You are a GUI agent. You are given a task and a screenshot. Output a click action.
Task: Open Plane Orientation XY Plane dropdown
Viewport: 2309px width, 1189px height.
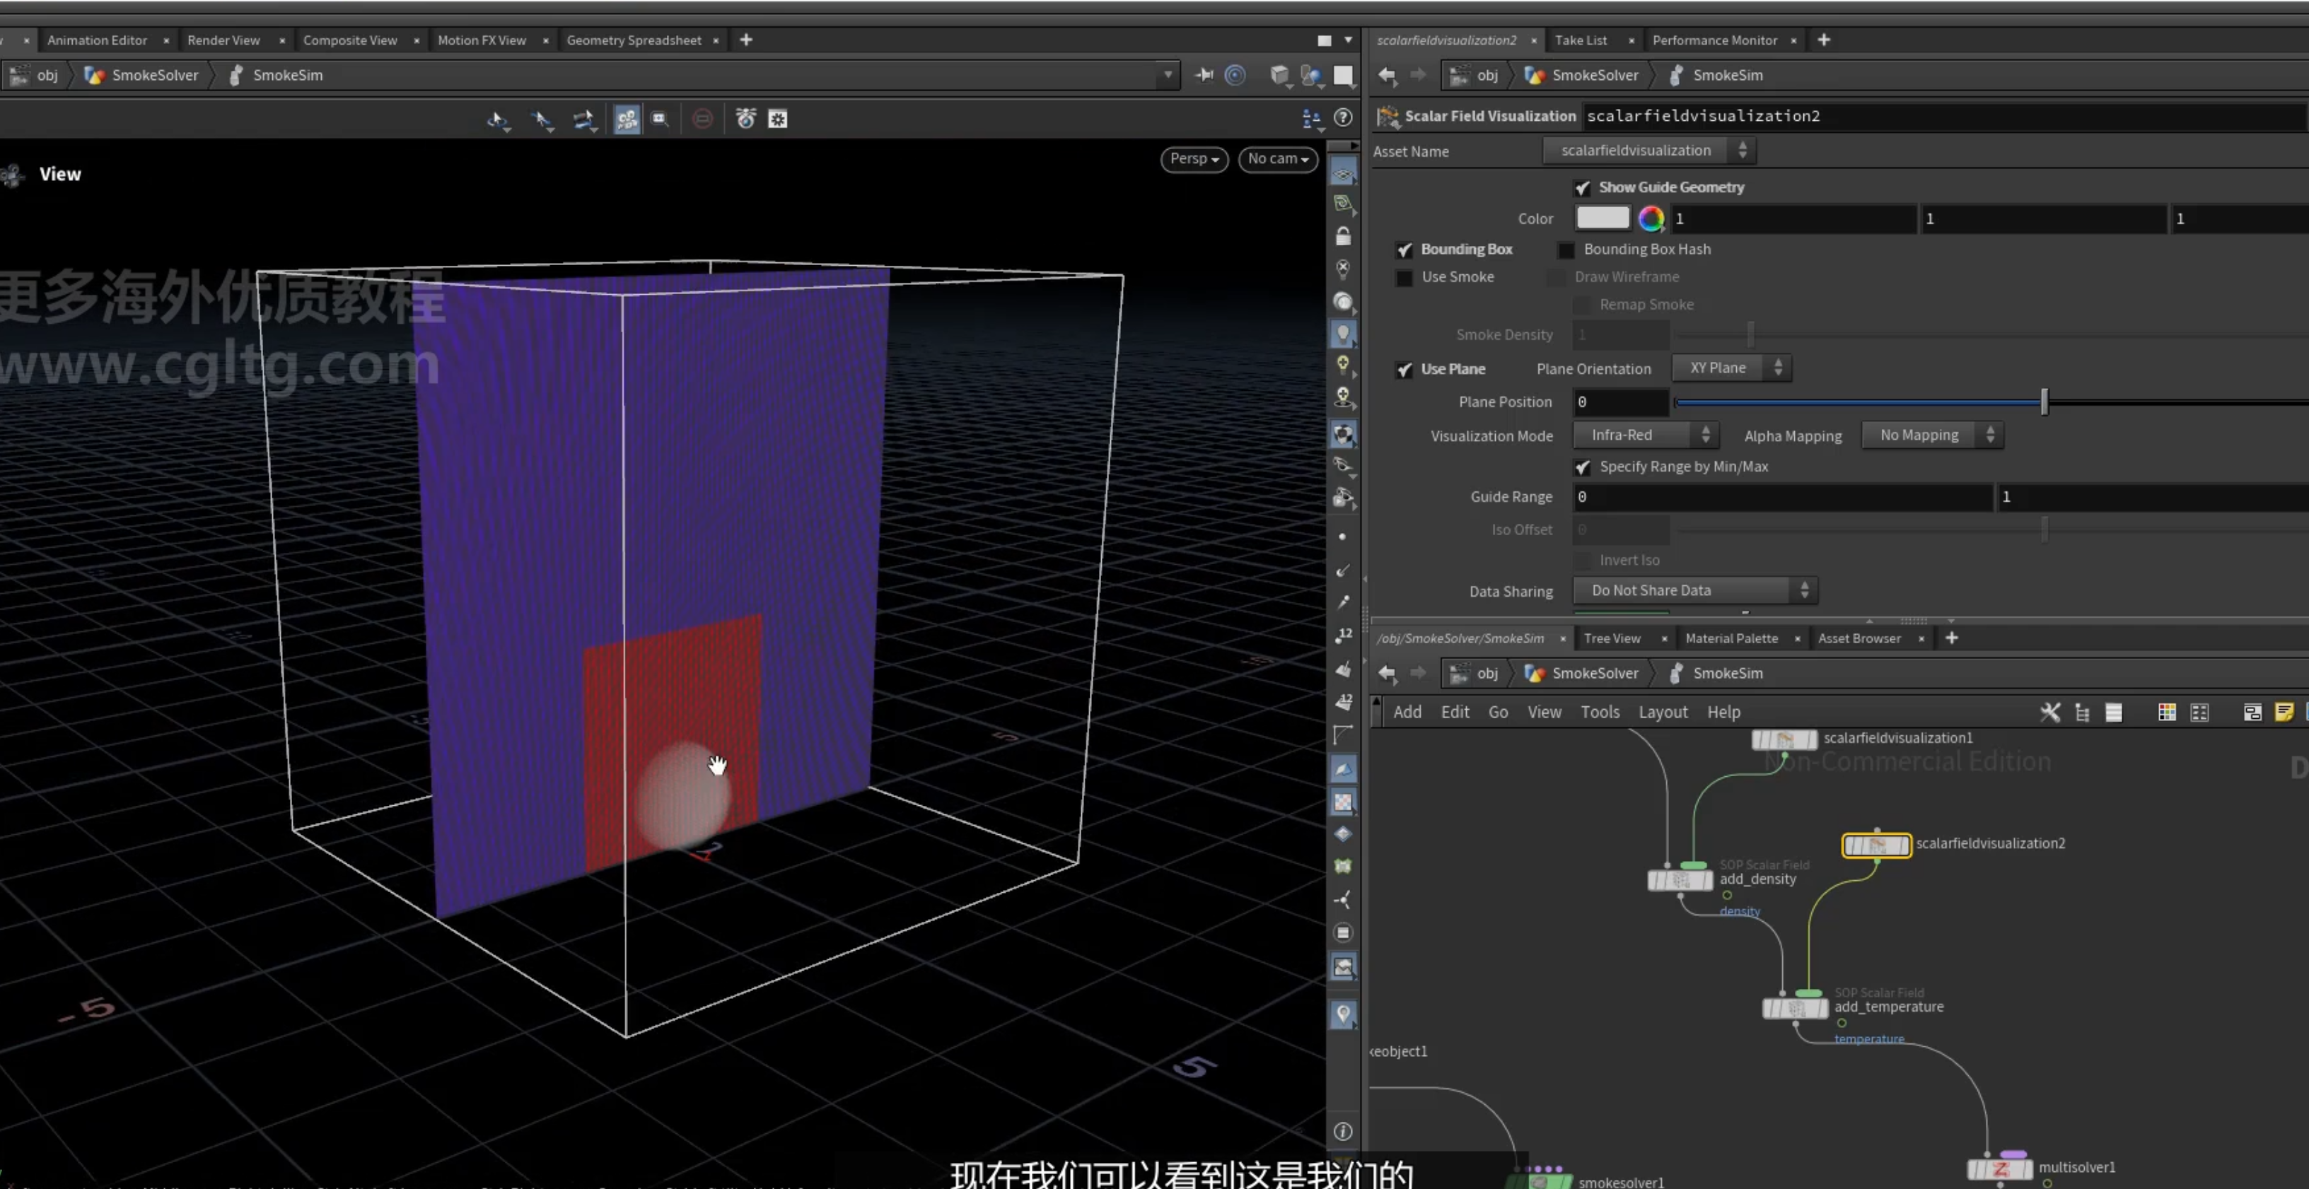(1731, 368)
